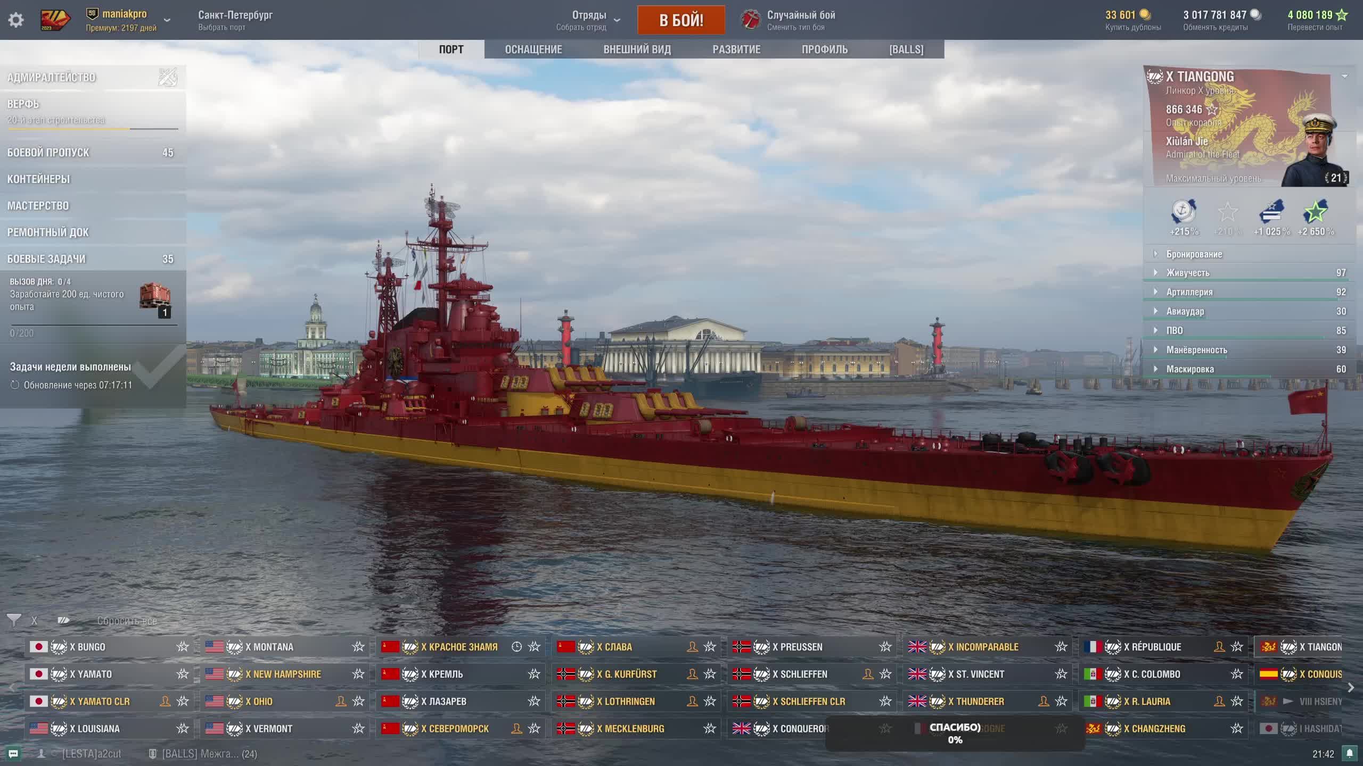Open the carousel filter funnel icon
This screenshot has width=1363, height=766.
14,620
